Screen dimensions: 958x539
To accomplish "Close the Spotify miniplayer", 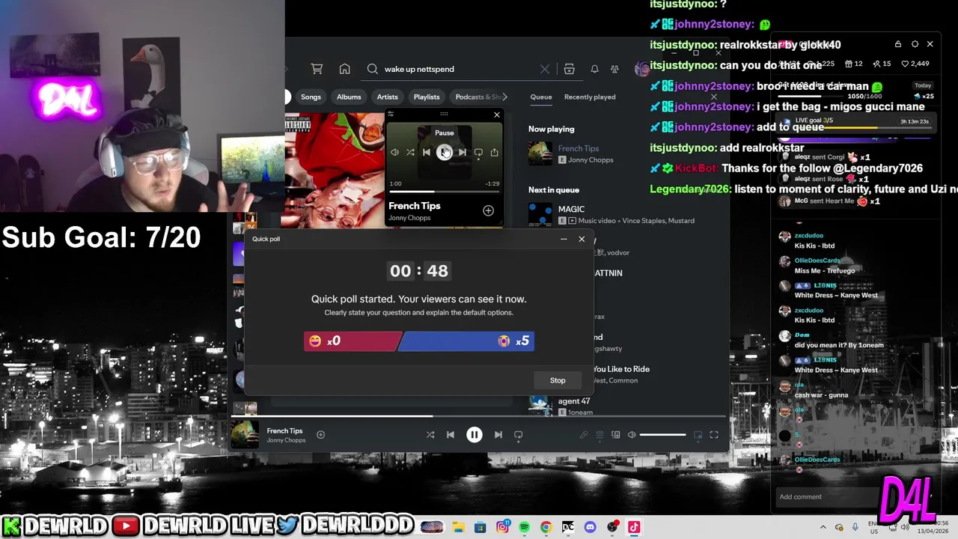I will (497, 115).
